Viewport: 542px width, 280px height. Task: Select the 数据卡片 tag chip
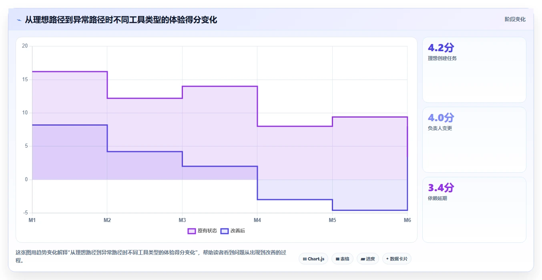[x=397, y=259]
